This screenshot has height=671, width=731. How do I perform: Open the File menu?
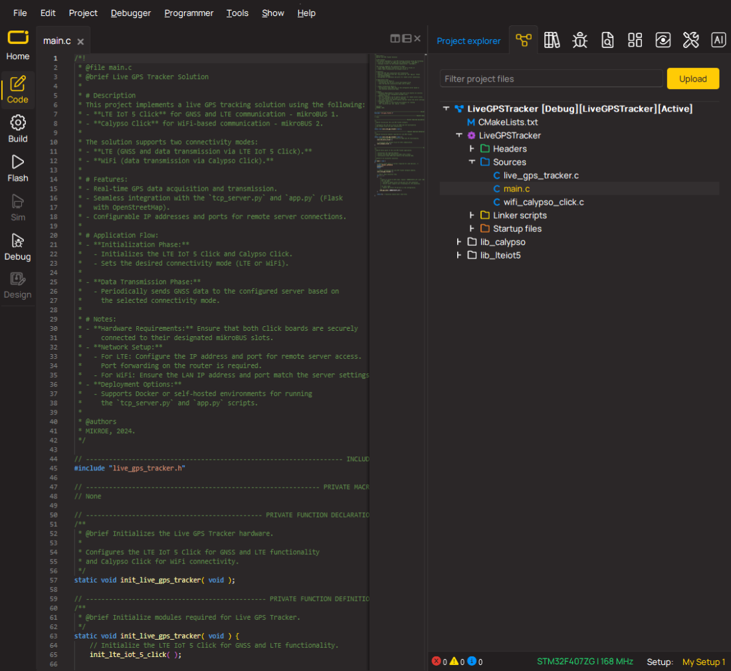[20, 13]
